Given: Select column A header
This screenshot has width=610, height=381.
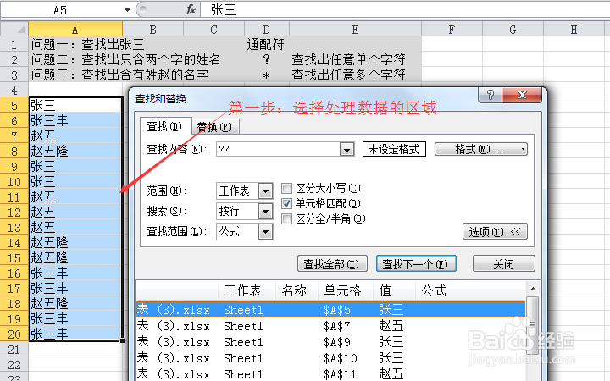Looking at the screenshot, I should (75, 30).
